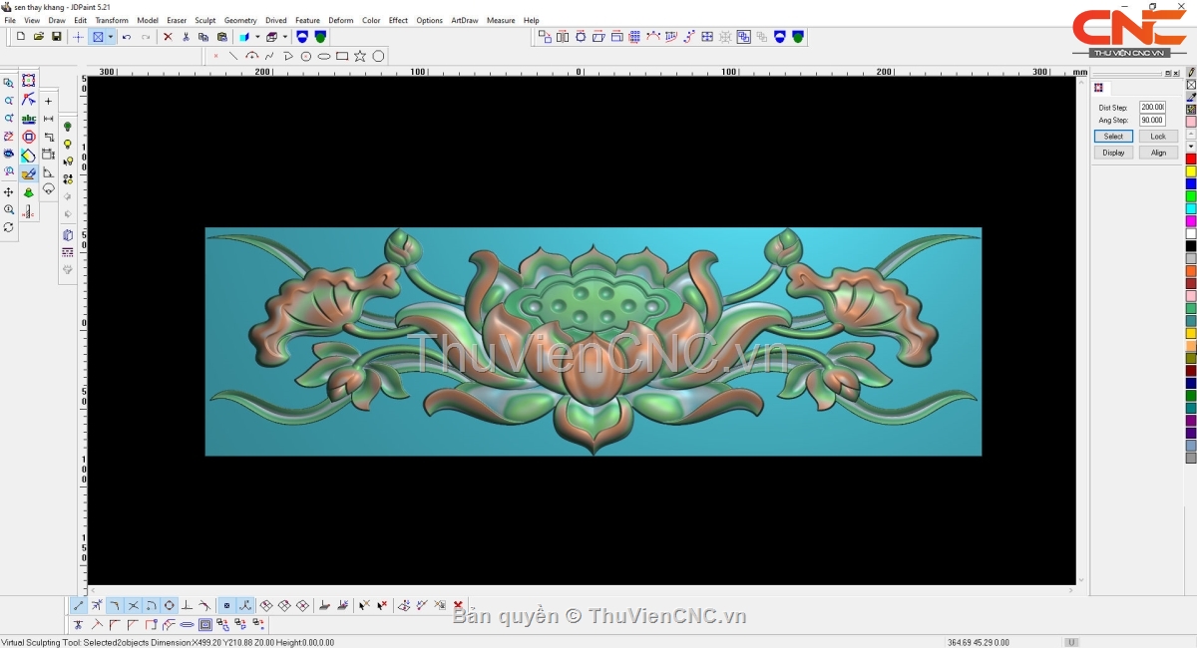Viewport: 1197px width, 648px height.
Task: Click the open folder icon
Action: tap(39, 37)
